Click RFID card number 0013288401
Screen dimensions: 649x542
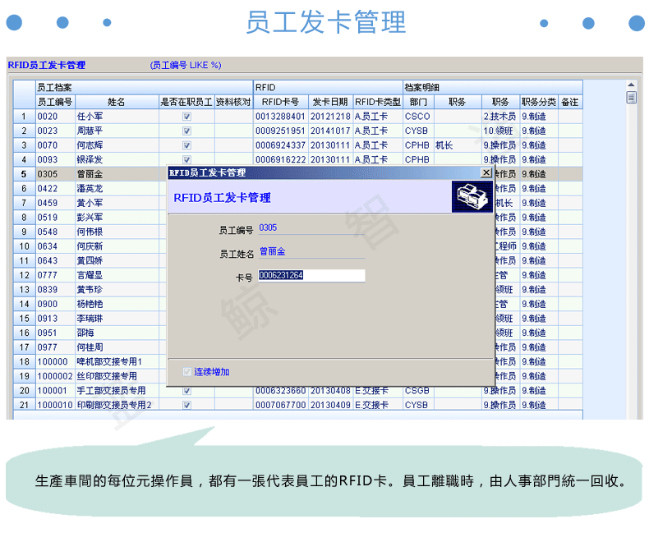281,117
